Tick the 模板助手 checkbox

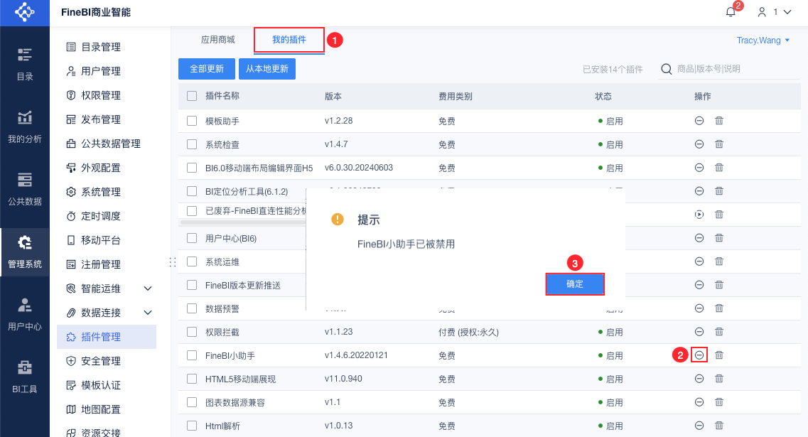pos(192,121)
